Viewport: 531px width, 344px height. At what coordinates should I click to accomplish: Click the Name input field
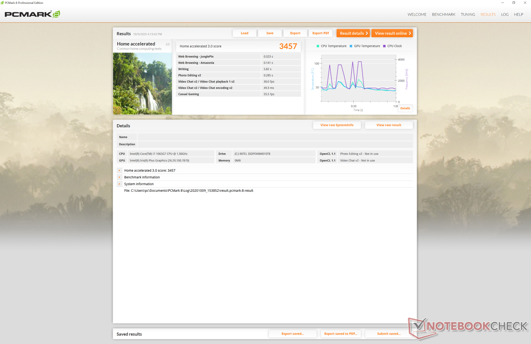[275, 137]
